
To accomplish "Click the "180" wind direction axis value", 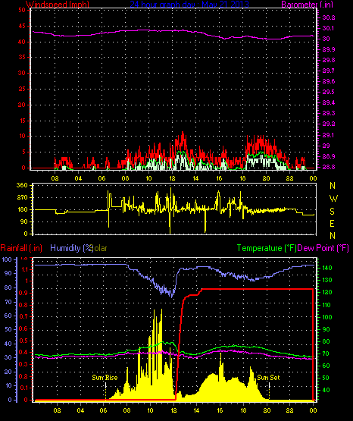I will click(22, 209).
